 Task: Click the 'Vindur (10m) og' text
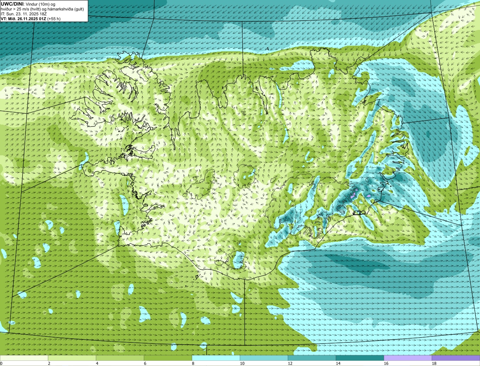[x=40, y=4]
